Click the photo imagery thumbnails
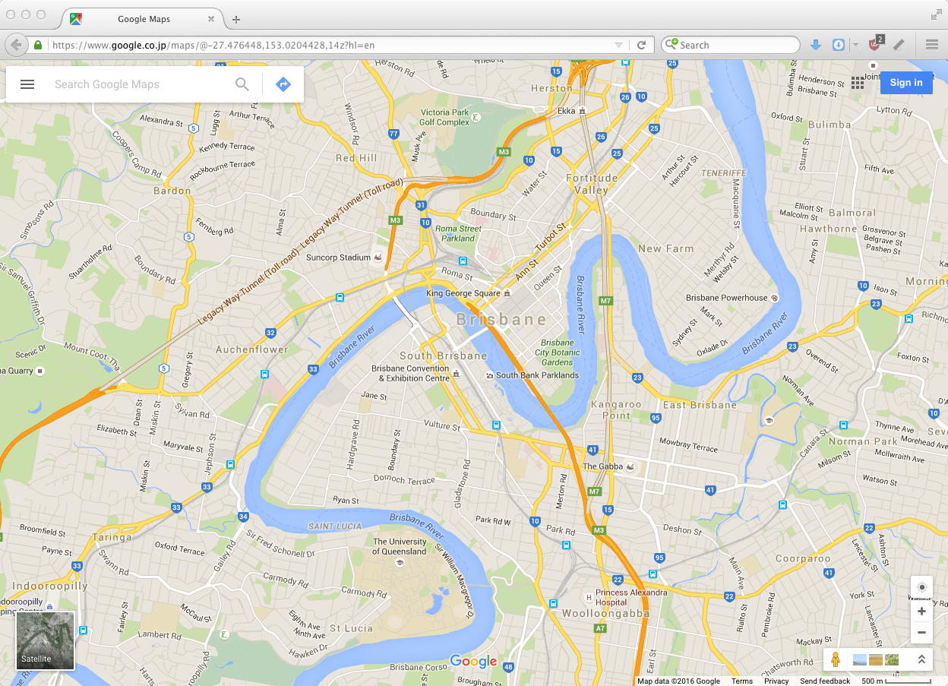 point(876,659)
